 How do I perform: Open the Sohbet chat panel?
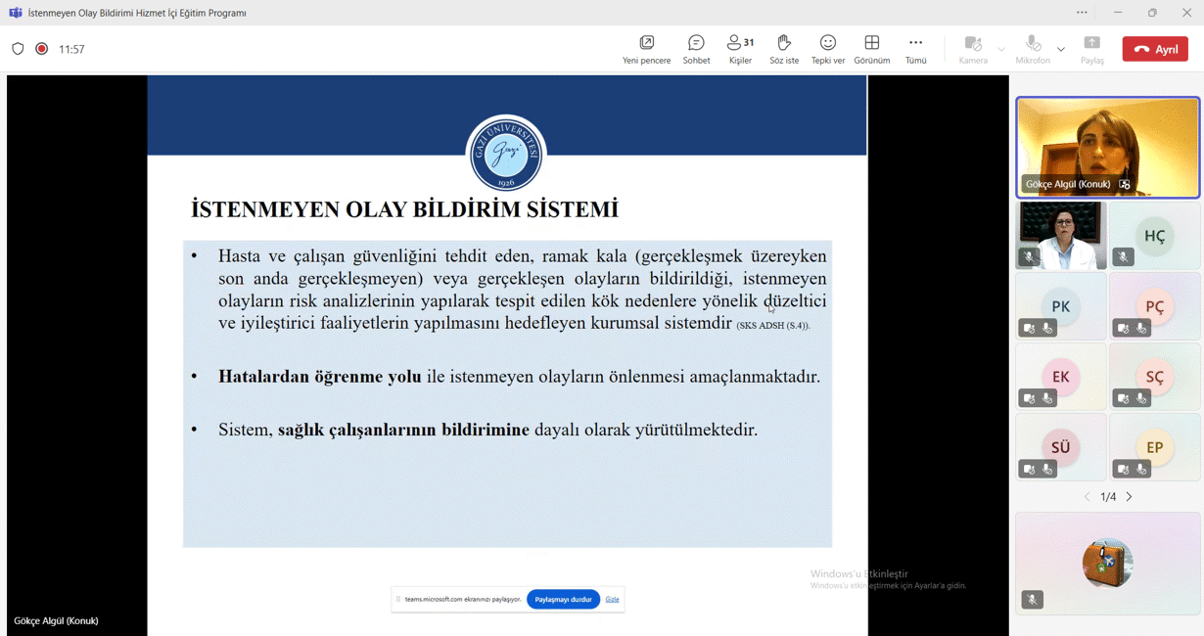tap(696, 49)
